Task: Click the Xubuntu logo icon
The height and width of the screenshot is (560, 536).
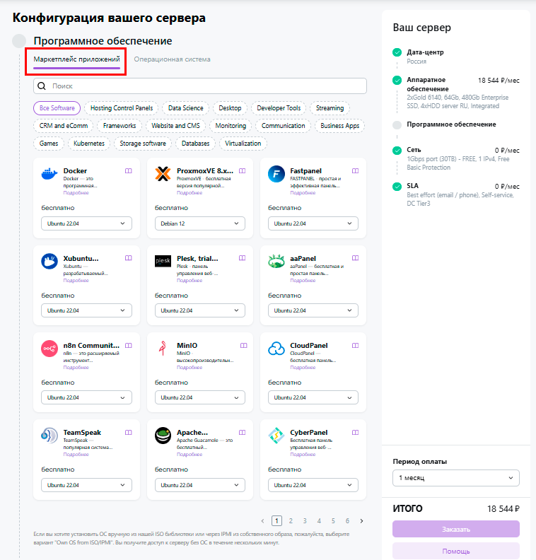Action: click(49, 262)
